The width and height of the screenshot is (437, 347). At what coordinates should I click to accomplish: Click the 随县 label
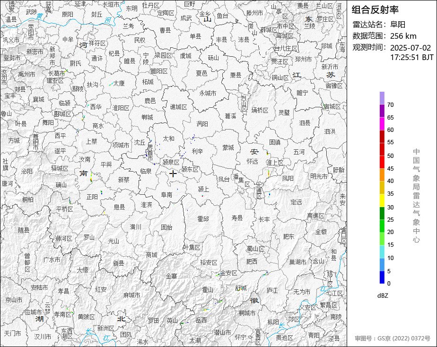24,230
